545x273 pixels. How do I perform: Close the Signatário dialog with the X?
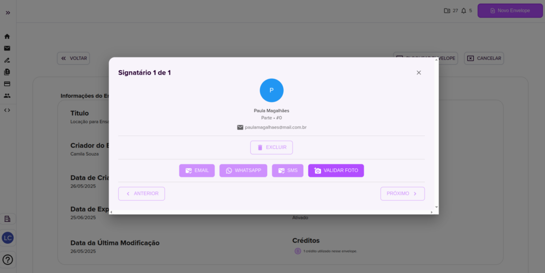pos(419,73)
